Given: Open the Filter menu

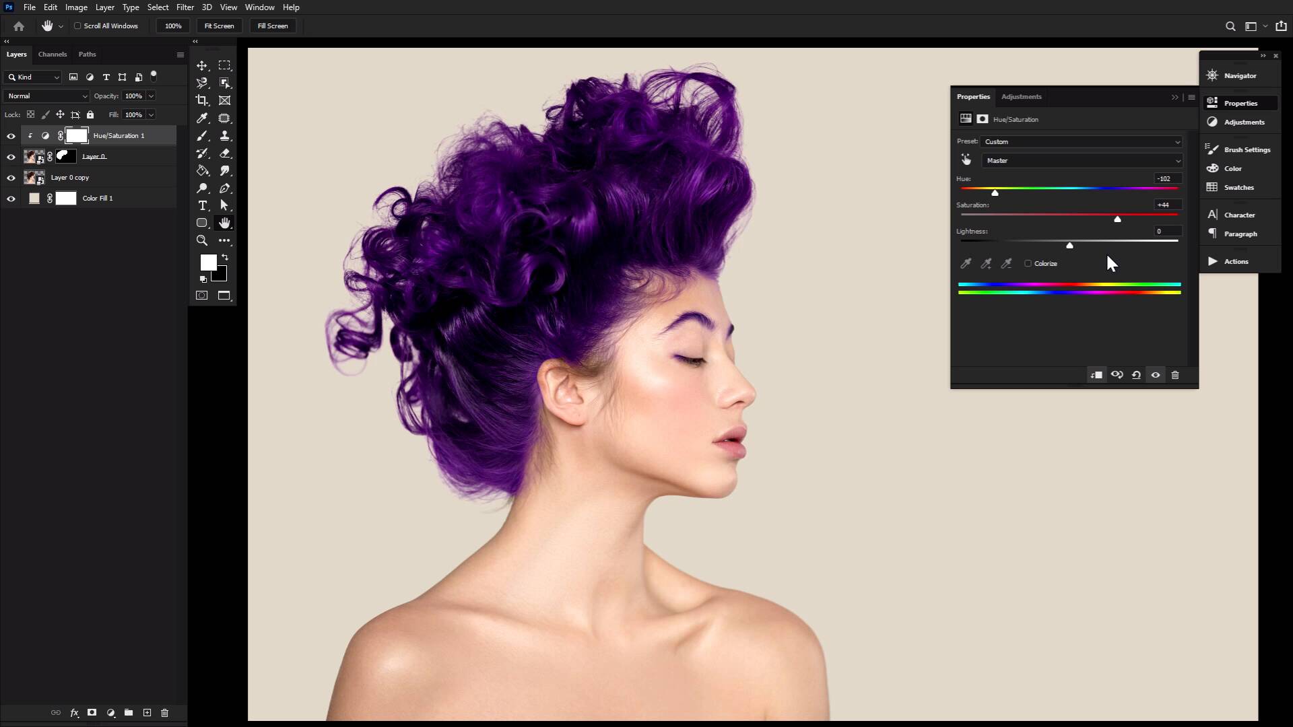Looking at the screenshot, I should click(185, 7).
